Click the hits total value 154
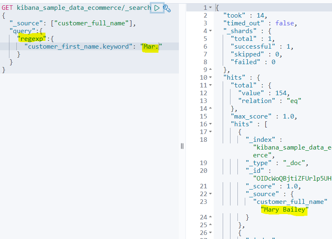 click(281, 93)
